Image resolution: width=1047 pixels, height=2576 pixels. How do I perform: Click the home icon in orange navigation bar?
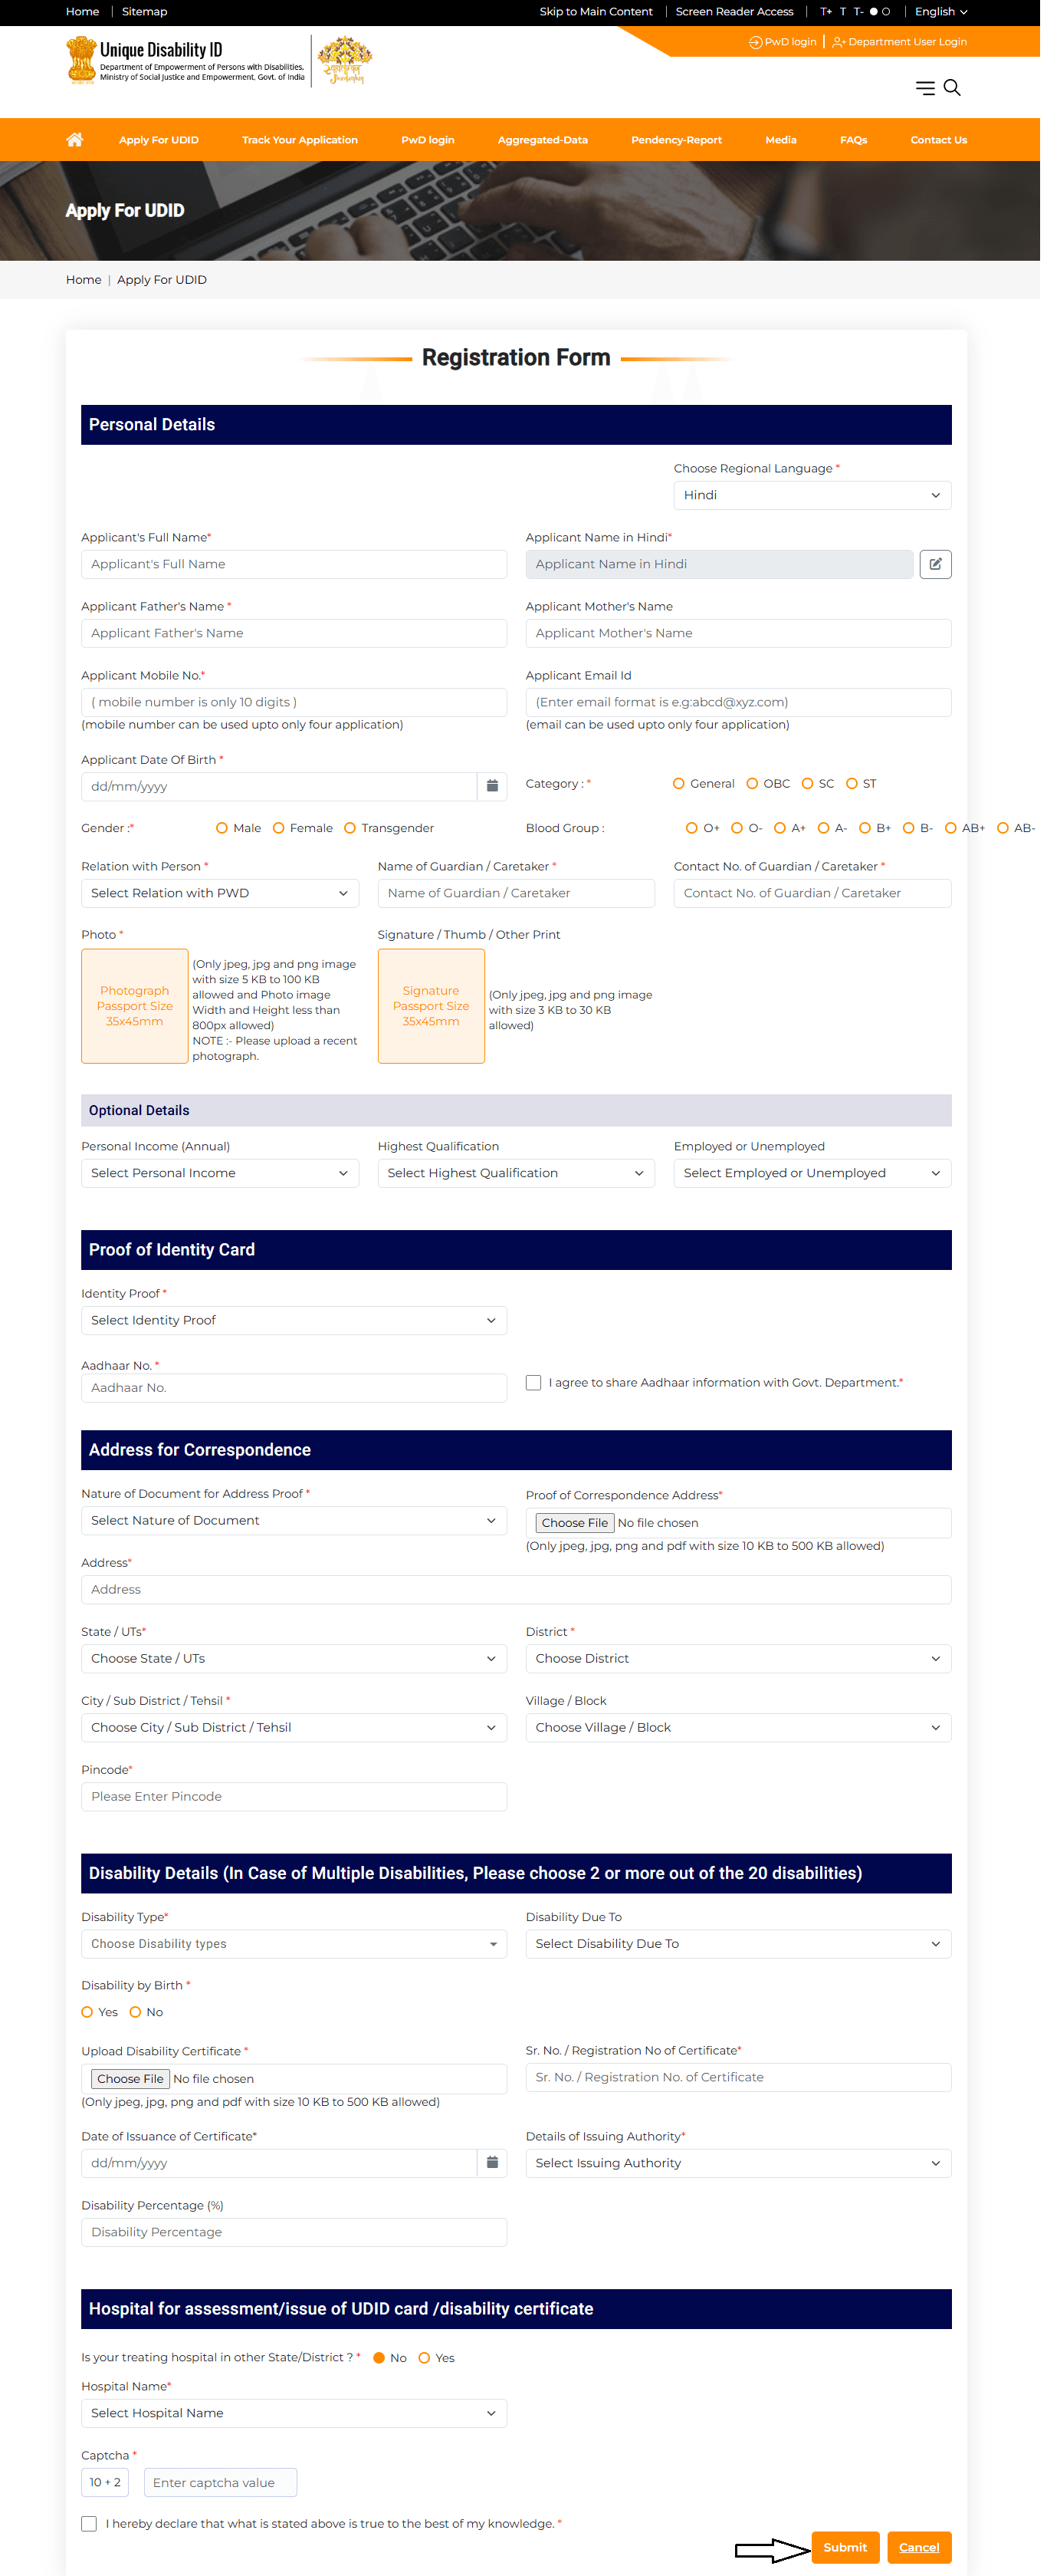75,140
